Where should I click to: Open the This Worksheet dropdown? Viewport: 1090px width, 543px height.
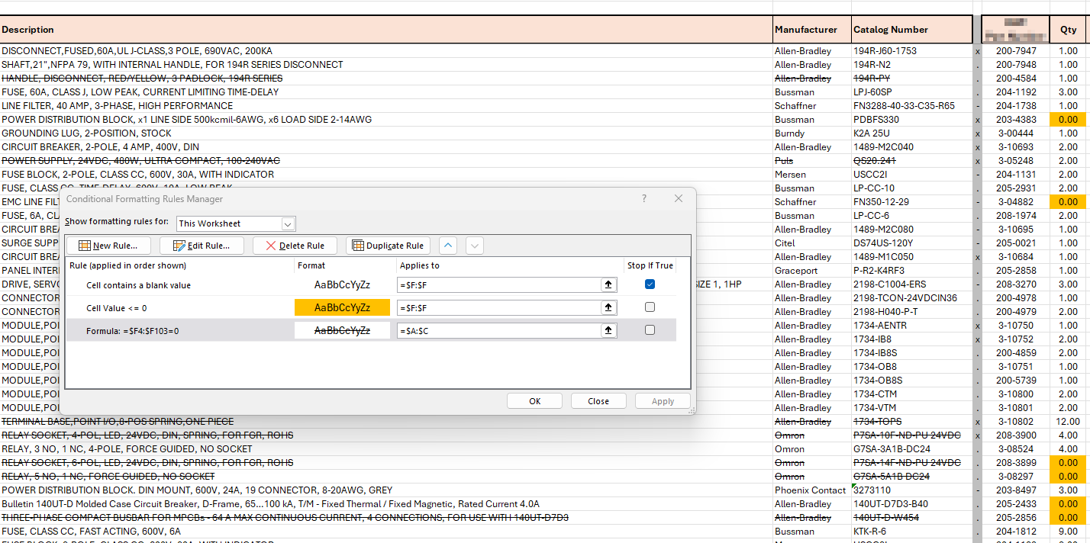click(288, 224)
